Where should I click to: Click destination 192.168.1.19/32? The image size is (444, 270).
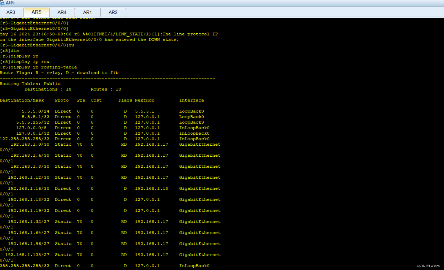[28, 211]
